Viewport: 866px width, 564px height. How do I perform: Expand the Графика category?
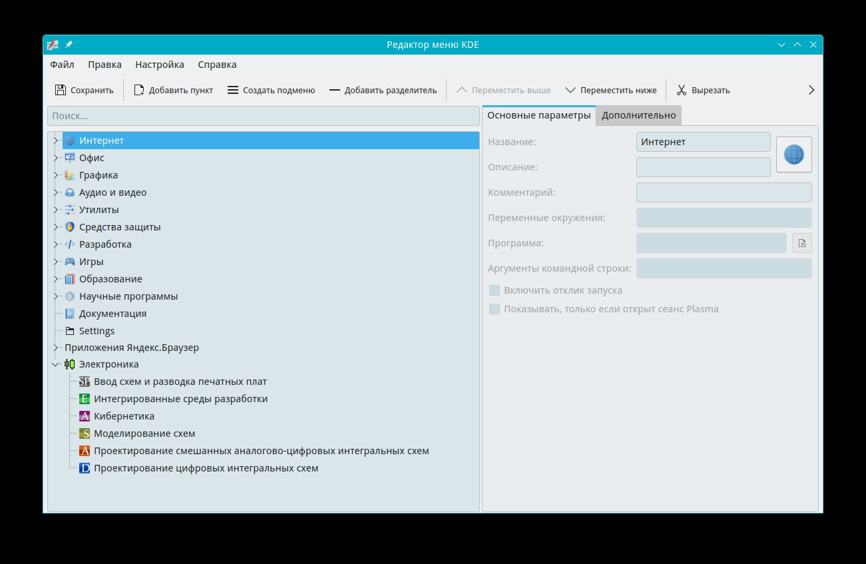[56, 175]
